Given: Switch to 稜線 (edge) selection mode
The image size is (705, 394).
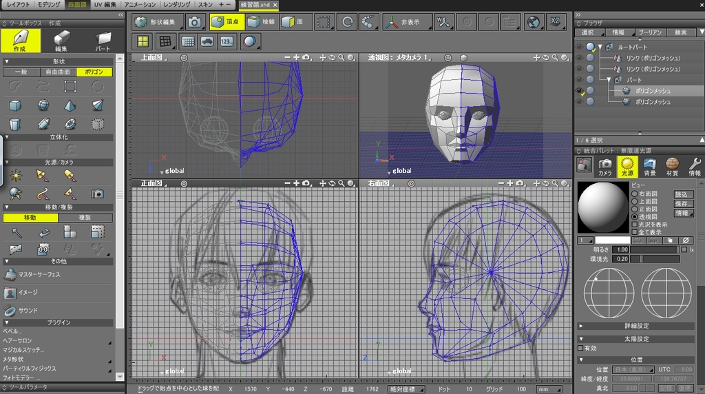Looking at the screenshot, I should [262, 22].
